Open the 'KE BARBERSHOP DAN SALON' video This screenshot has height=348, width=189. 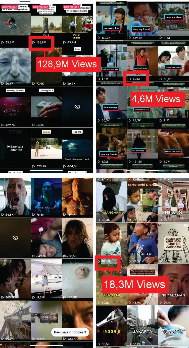pos(174,326)
